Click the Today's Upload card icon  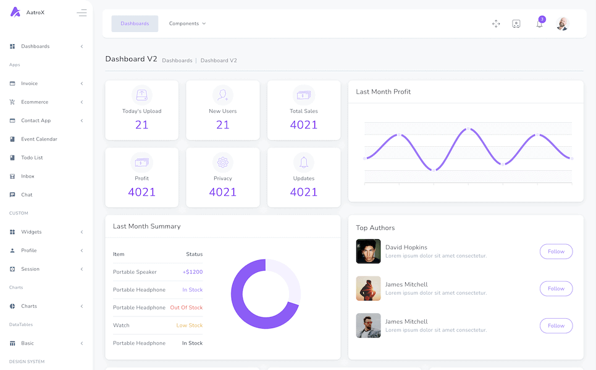click(x=142, y=95)
